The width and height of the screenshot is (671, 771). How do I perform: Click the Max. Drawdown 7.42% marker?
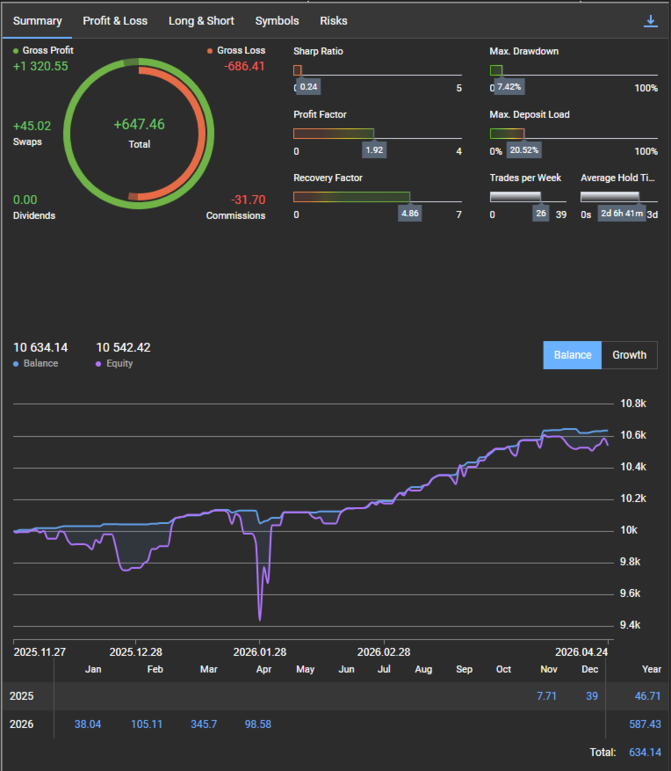coord(508,86)
